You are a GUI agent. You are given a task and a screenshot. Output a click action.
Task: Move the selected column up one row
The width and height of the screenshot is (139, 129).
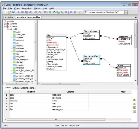pyautogui.click(x=134, y=104)
